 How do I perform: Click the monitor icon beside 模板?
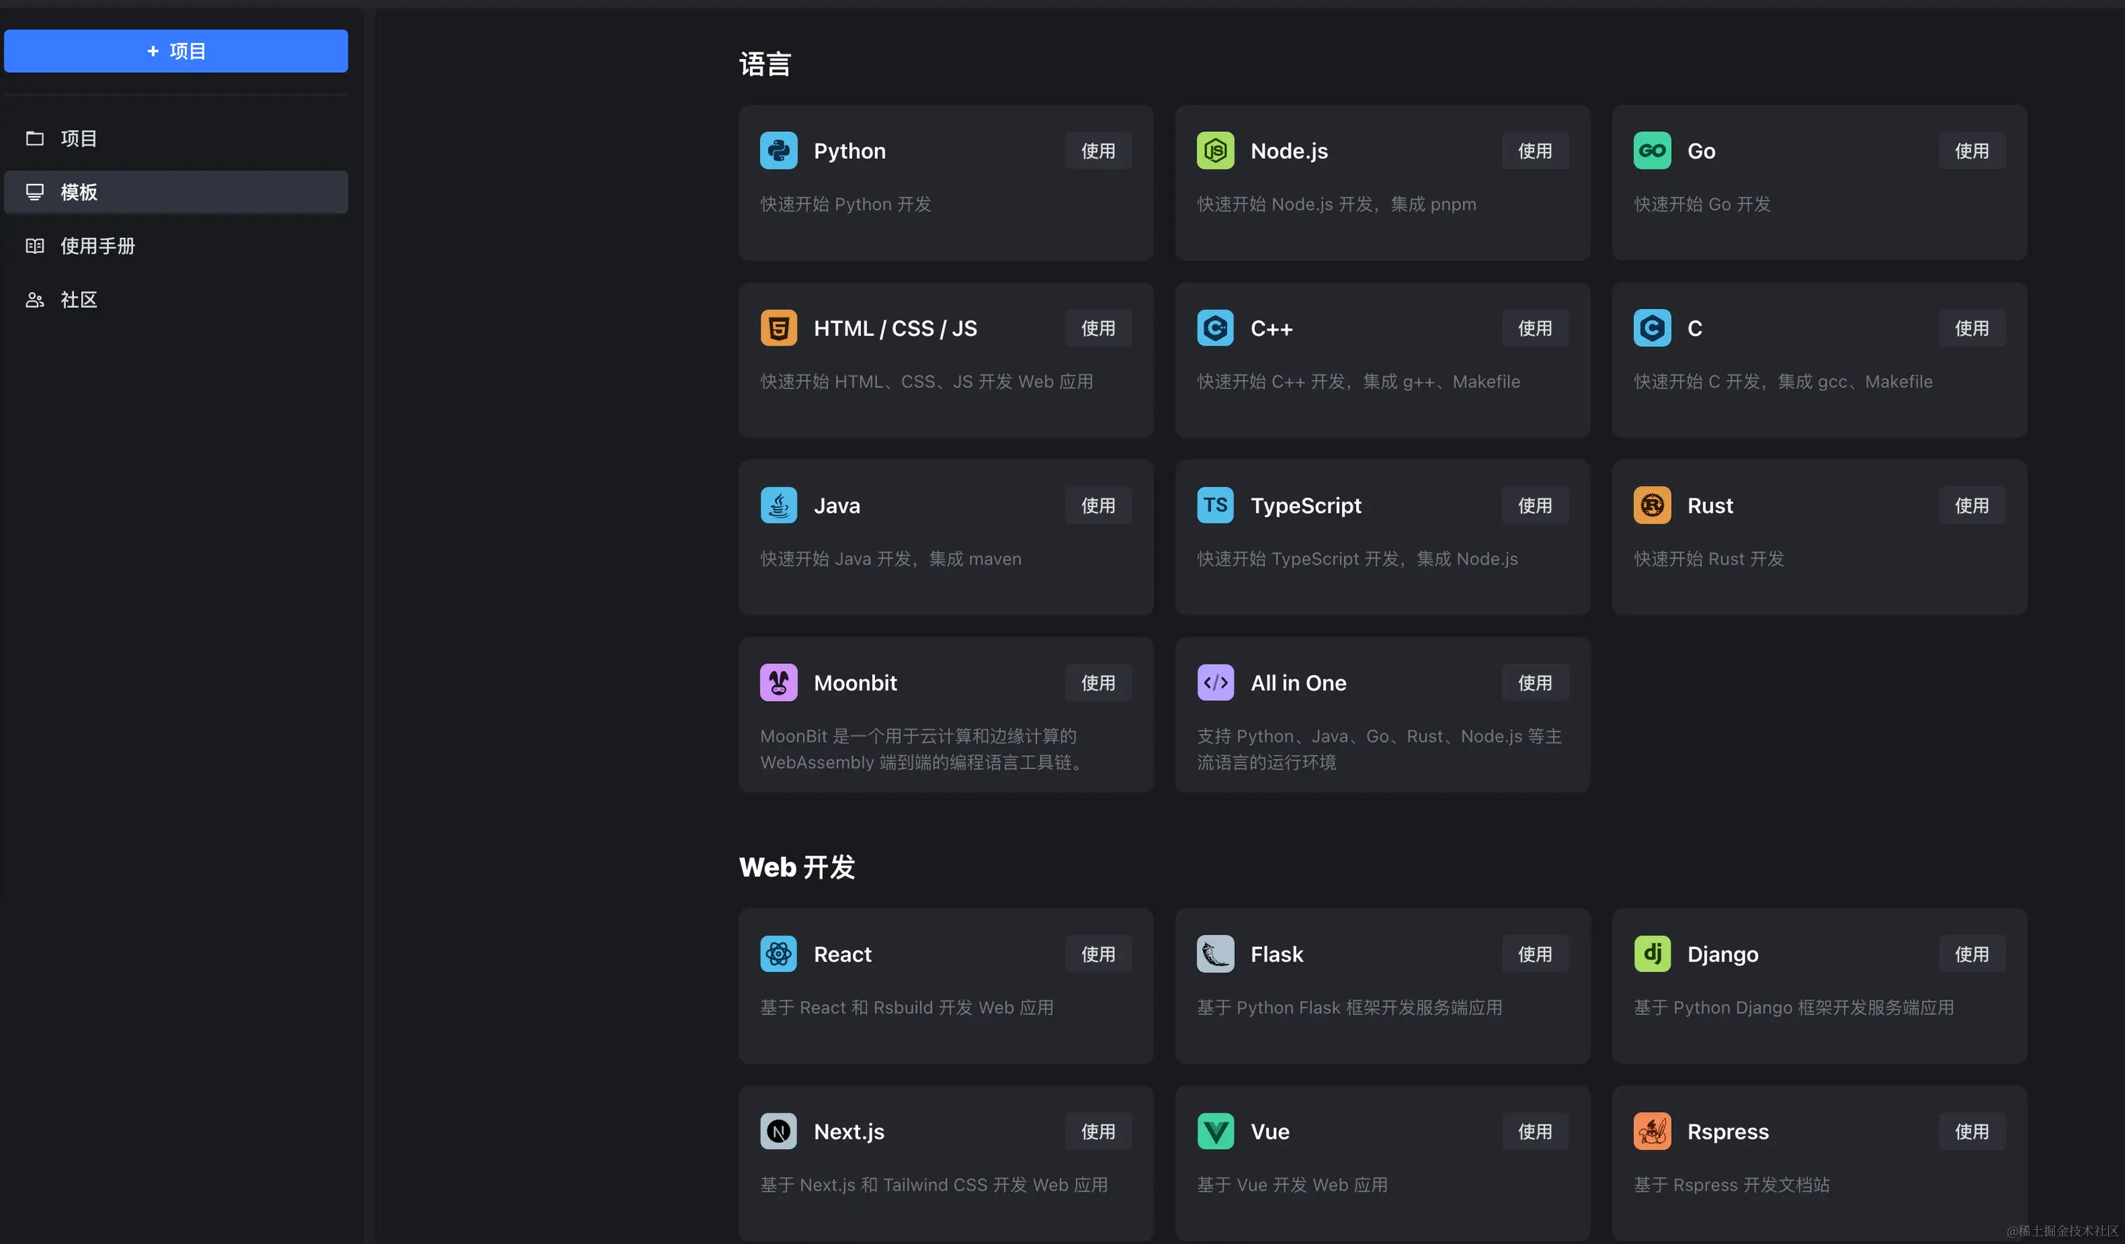click(34, 192)
